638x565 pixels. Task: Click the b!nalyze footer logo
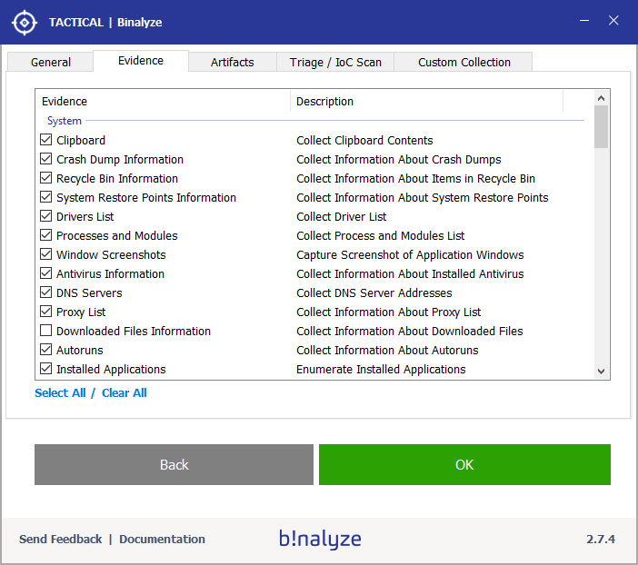pyautogui.click(x=320, y=539)
